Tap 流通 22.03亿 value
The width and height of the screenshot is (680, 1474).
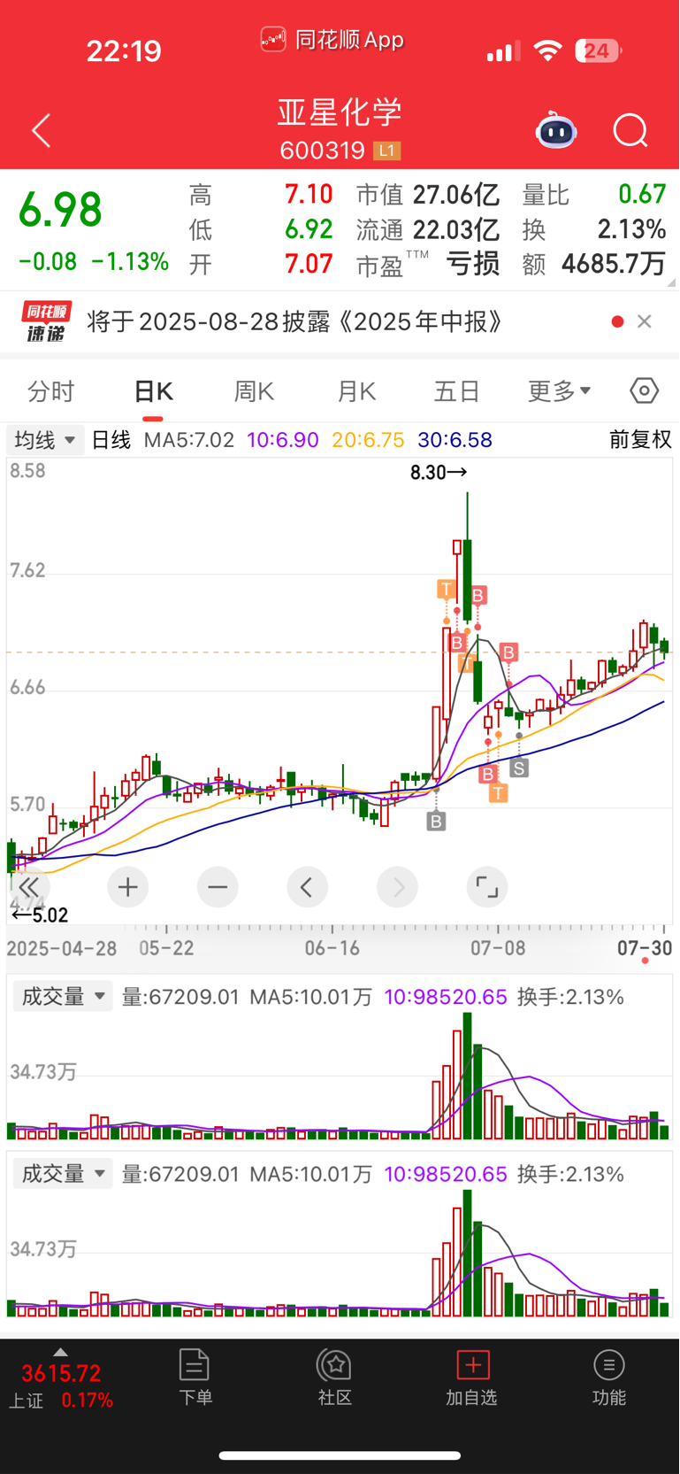click(427, 230)
